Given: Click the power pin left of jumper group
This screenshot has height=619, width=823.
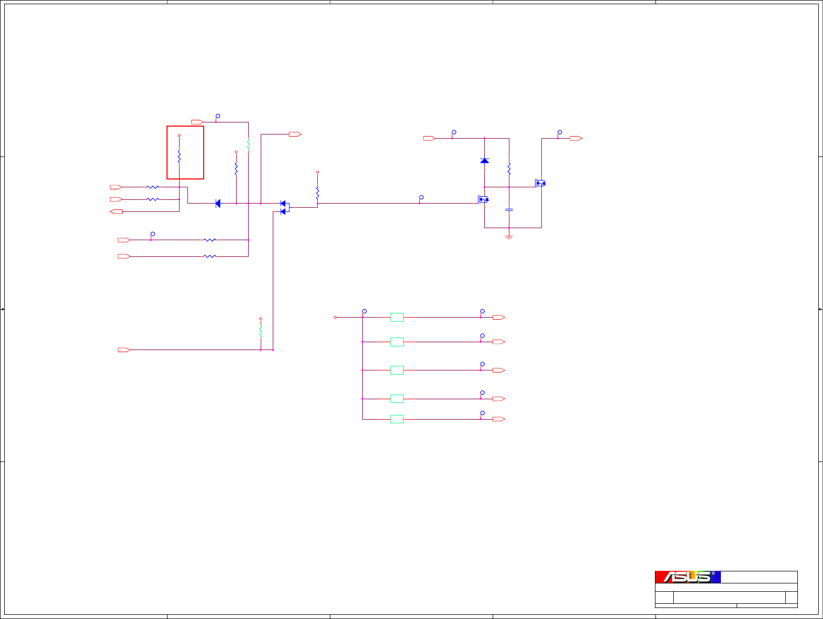Looking at the screenshot, I should pyautogui.click(x=336, y=317).
